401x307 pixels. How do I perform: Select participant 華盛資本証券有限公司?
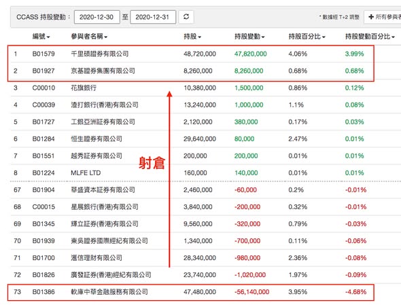[103, 190]
